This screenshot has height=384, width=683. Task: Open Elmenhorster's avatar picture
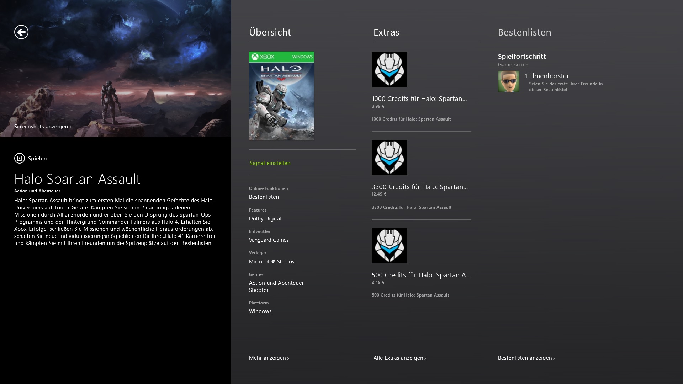(509, 81)
